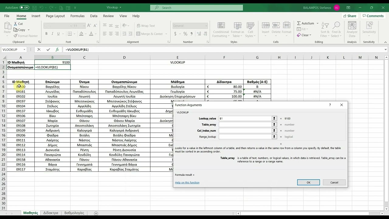Viewport: 389px width, 219px height.
Task: Open Merge & Center dropdown
Action: coord(166,34)
